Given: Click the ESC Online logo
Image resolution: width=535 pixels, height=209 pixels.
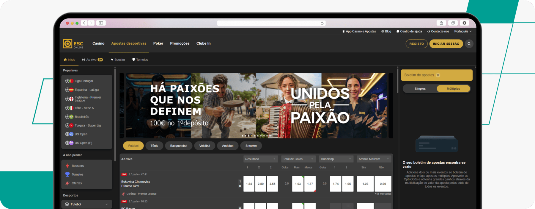Looking at the screenshot, I should (x=73, y=44).
